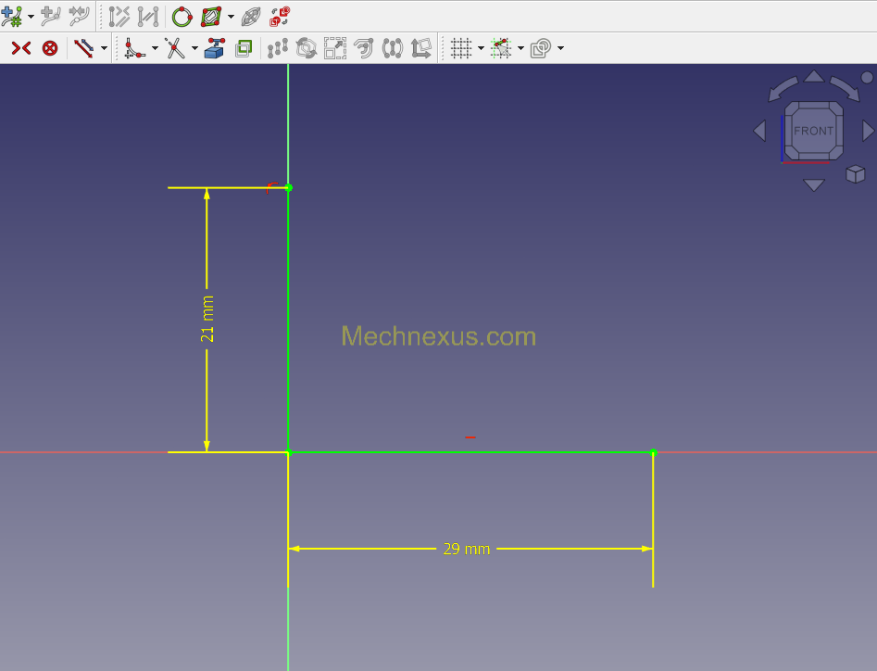The width and height of the screenshot is (877, 671).
Task: Select the Fillet tool
Action: pos(135,49)
